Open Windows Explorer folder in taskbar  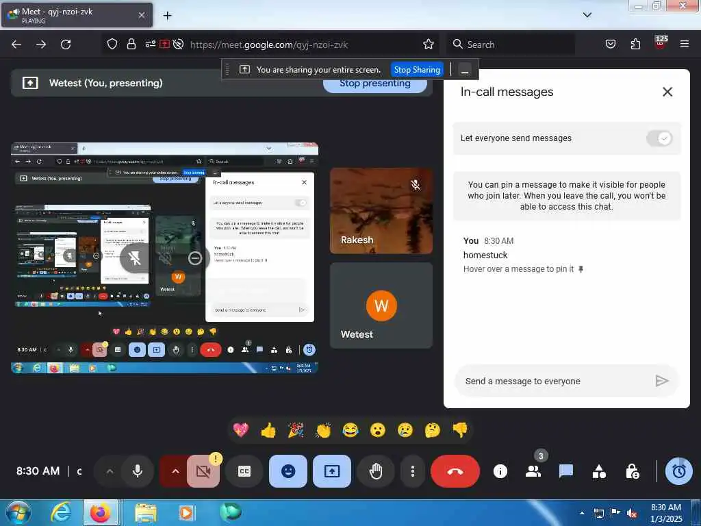point(145,512)
